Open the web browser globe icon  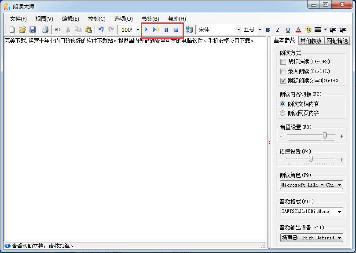click(189, 29)
